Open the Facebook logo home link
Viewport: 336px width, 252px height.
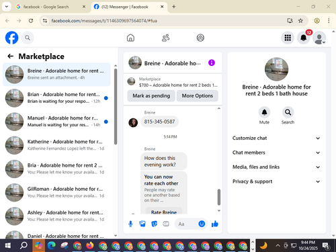point(11,38)
